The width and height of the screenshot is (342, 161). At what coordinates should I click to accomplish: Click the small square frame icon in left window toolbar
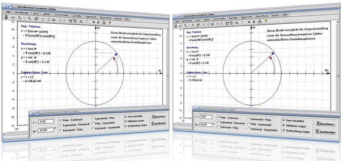(x=49, y=20)
